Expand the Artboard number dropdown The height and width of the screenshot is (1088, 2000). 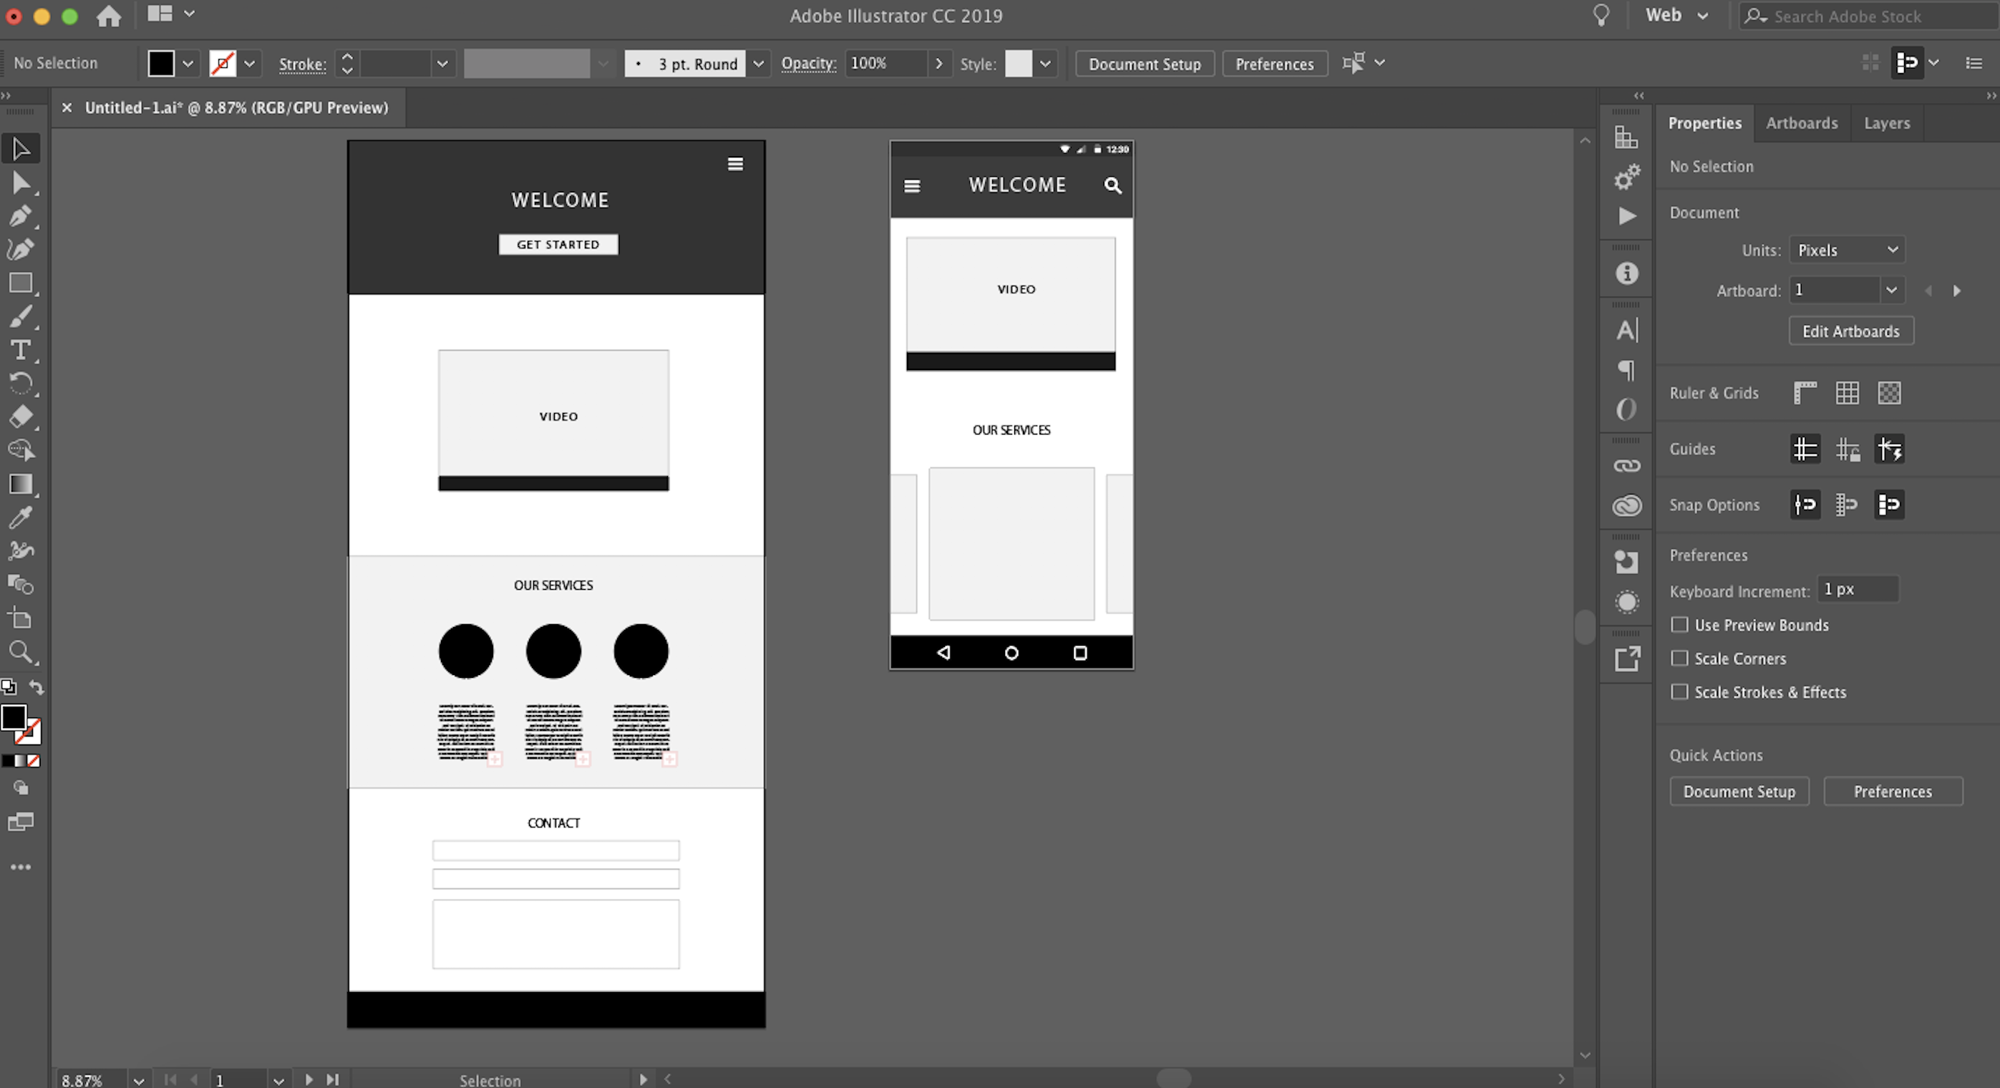click(x=1893, y=291)
